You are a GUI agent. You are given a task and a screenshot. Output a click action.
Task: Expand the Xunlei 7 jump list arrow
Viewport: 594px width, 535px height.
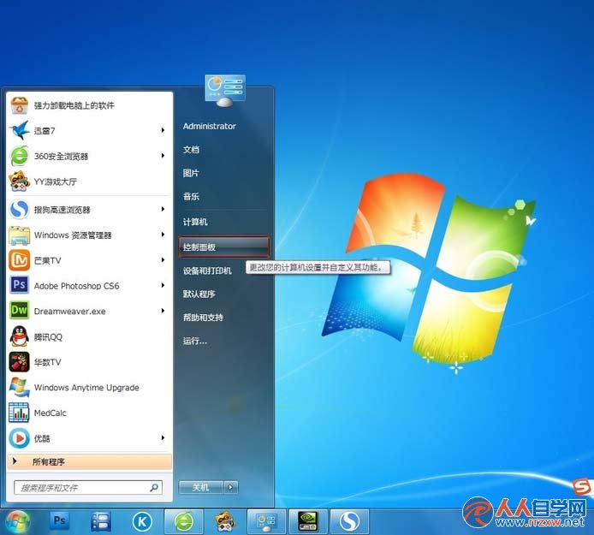tap(163, 130)
